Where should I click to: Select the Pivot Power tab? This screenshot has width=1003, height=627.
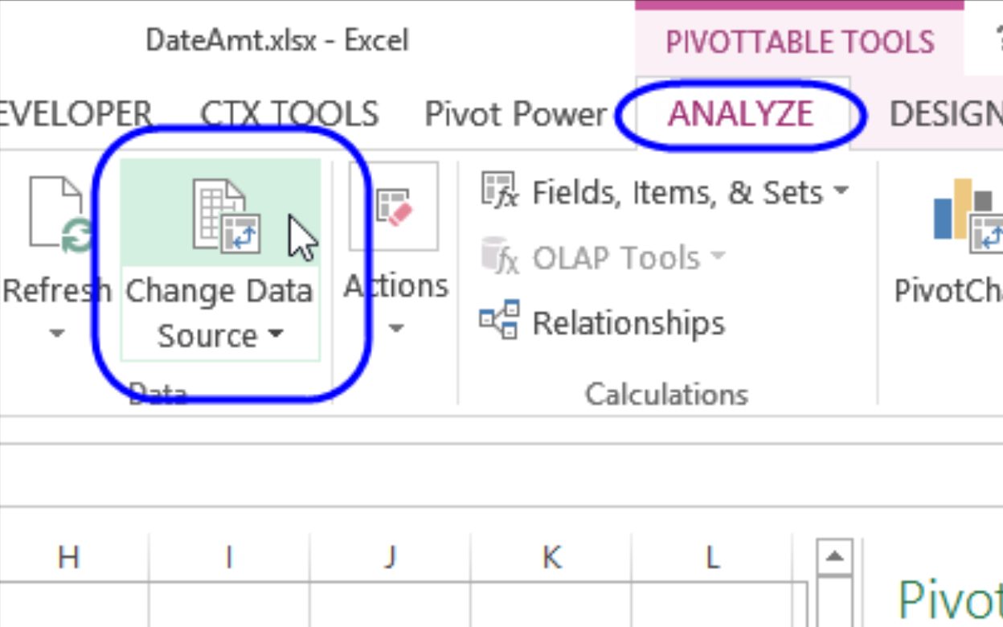(x=517, y=114)
